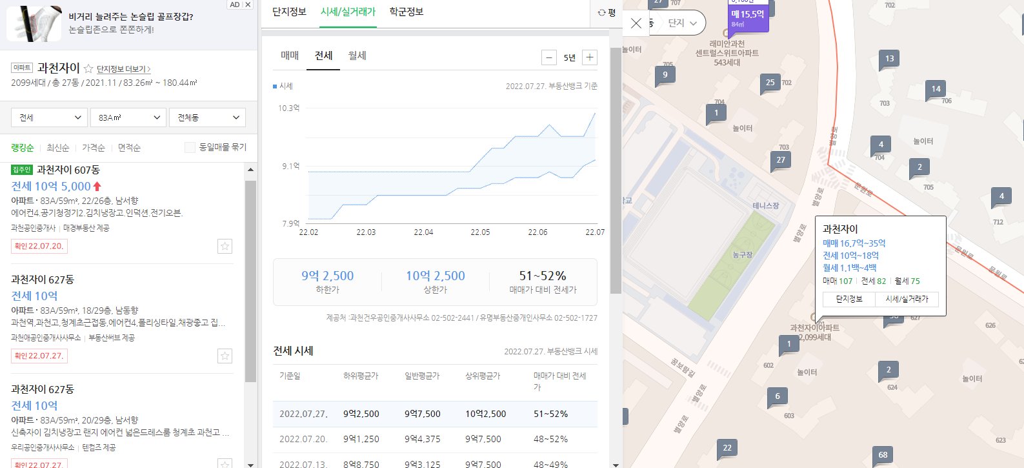Increase chart period with plus button
The height and width of the screenshot is (468, 1024).
pos(590,57)
